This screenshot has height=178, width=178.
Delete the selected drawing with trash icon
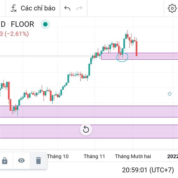[38, 160]
